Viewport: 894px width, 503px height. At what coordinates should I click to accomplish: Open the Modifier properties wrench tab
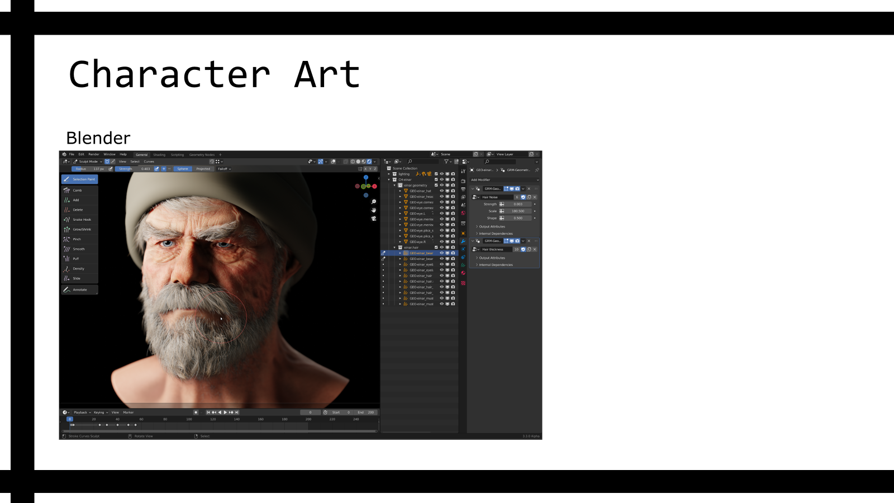[x=463, y=241]
